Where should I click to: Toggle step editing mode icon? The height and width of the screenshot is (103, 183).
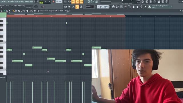pos(73,7)
